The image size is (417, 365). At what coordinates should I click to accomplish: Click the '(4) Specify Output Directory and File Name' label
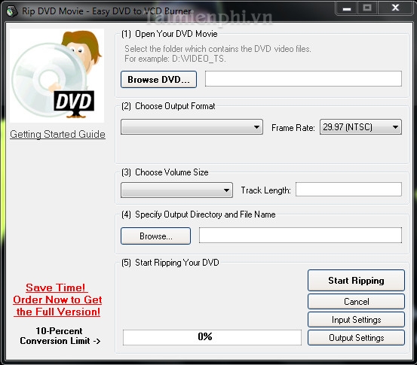[198, 214]
